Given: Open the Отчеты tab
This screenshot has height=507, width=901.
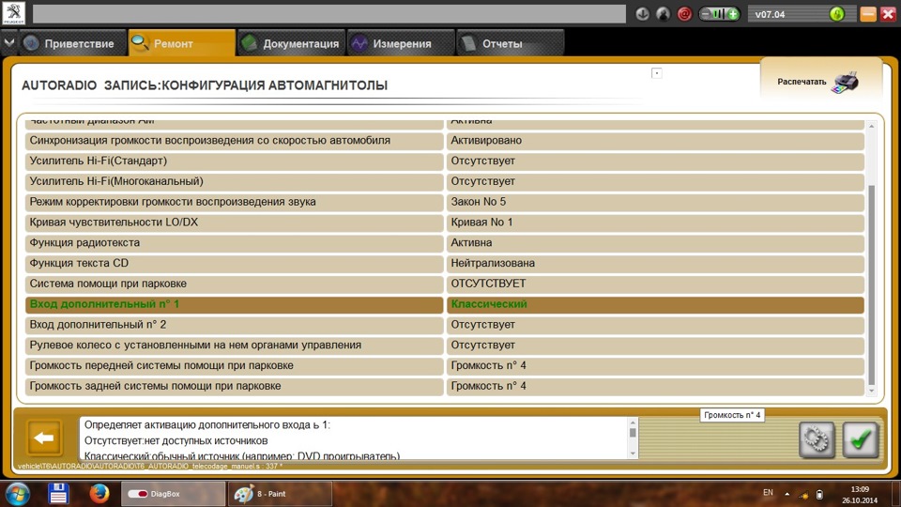Looking at the screenshot, I should [510, 43].
